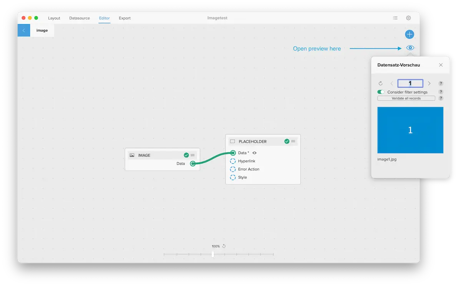This screenshot has width=461, height=286.
Task: Select the image breadcrumb tab
Action: 42,30
